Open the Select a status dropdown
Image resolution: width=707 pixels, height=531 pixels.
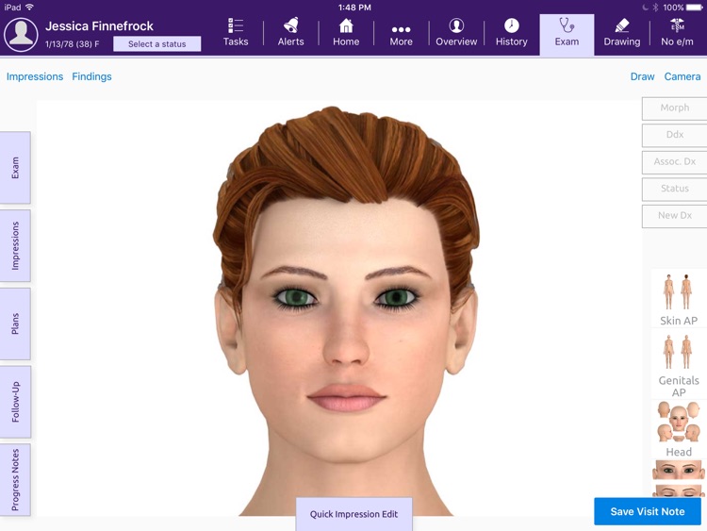coord(156,43)
